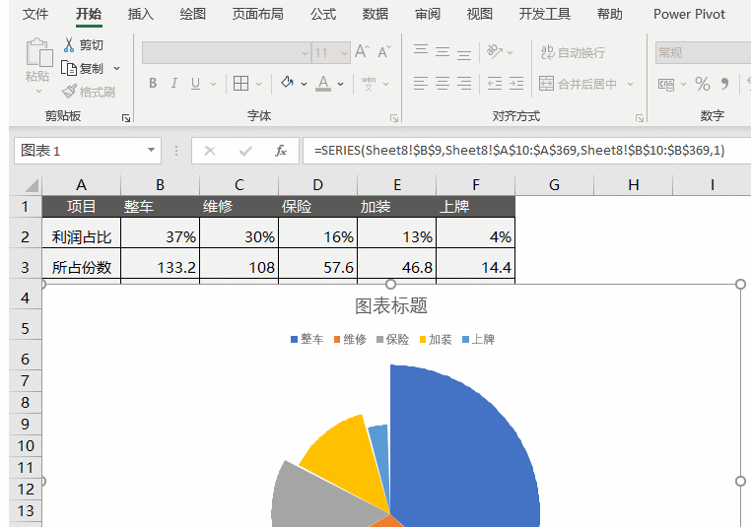Align text to top
751x527 pixels.
pos(421,51)
